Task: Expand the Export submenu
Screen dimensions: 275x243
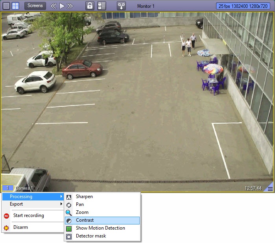Action: point(32,204)
